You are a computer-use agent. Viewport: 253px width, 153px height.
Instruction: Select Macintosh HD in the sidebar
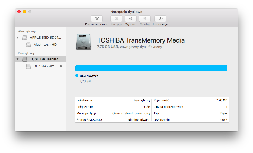tap(45, 45)
